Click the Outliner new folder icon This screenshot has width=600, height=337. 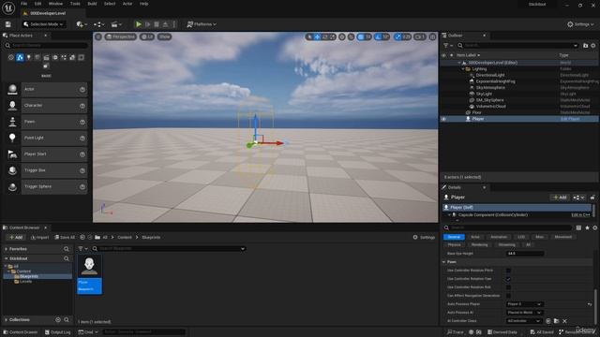585,46
